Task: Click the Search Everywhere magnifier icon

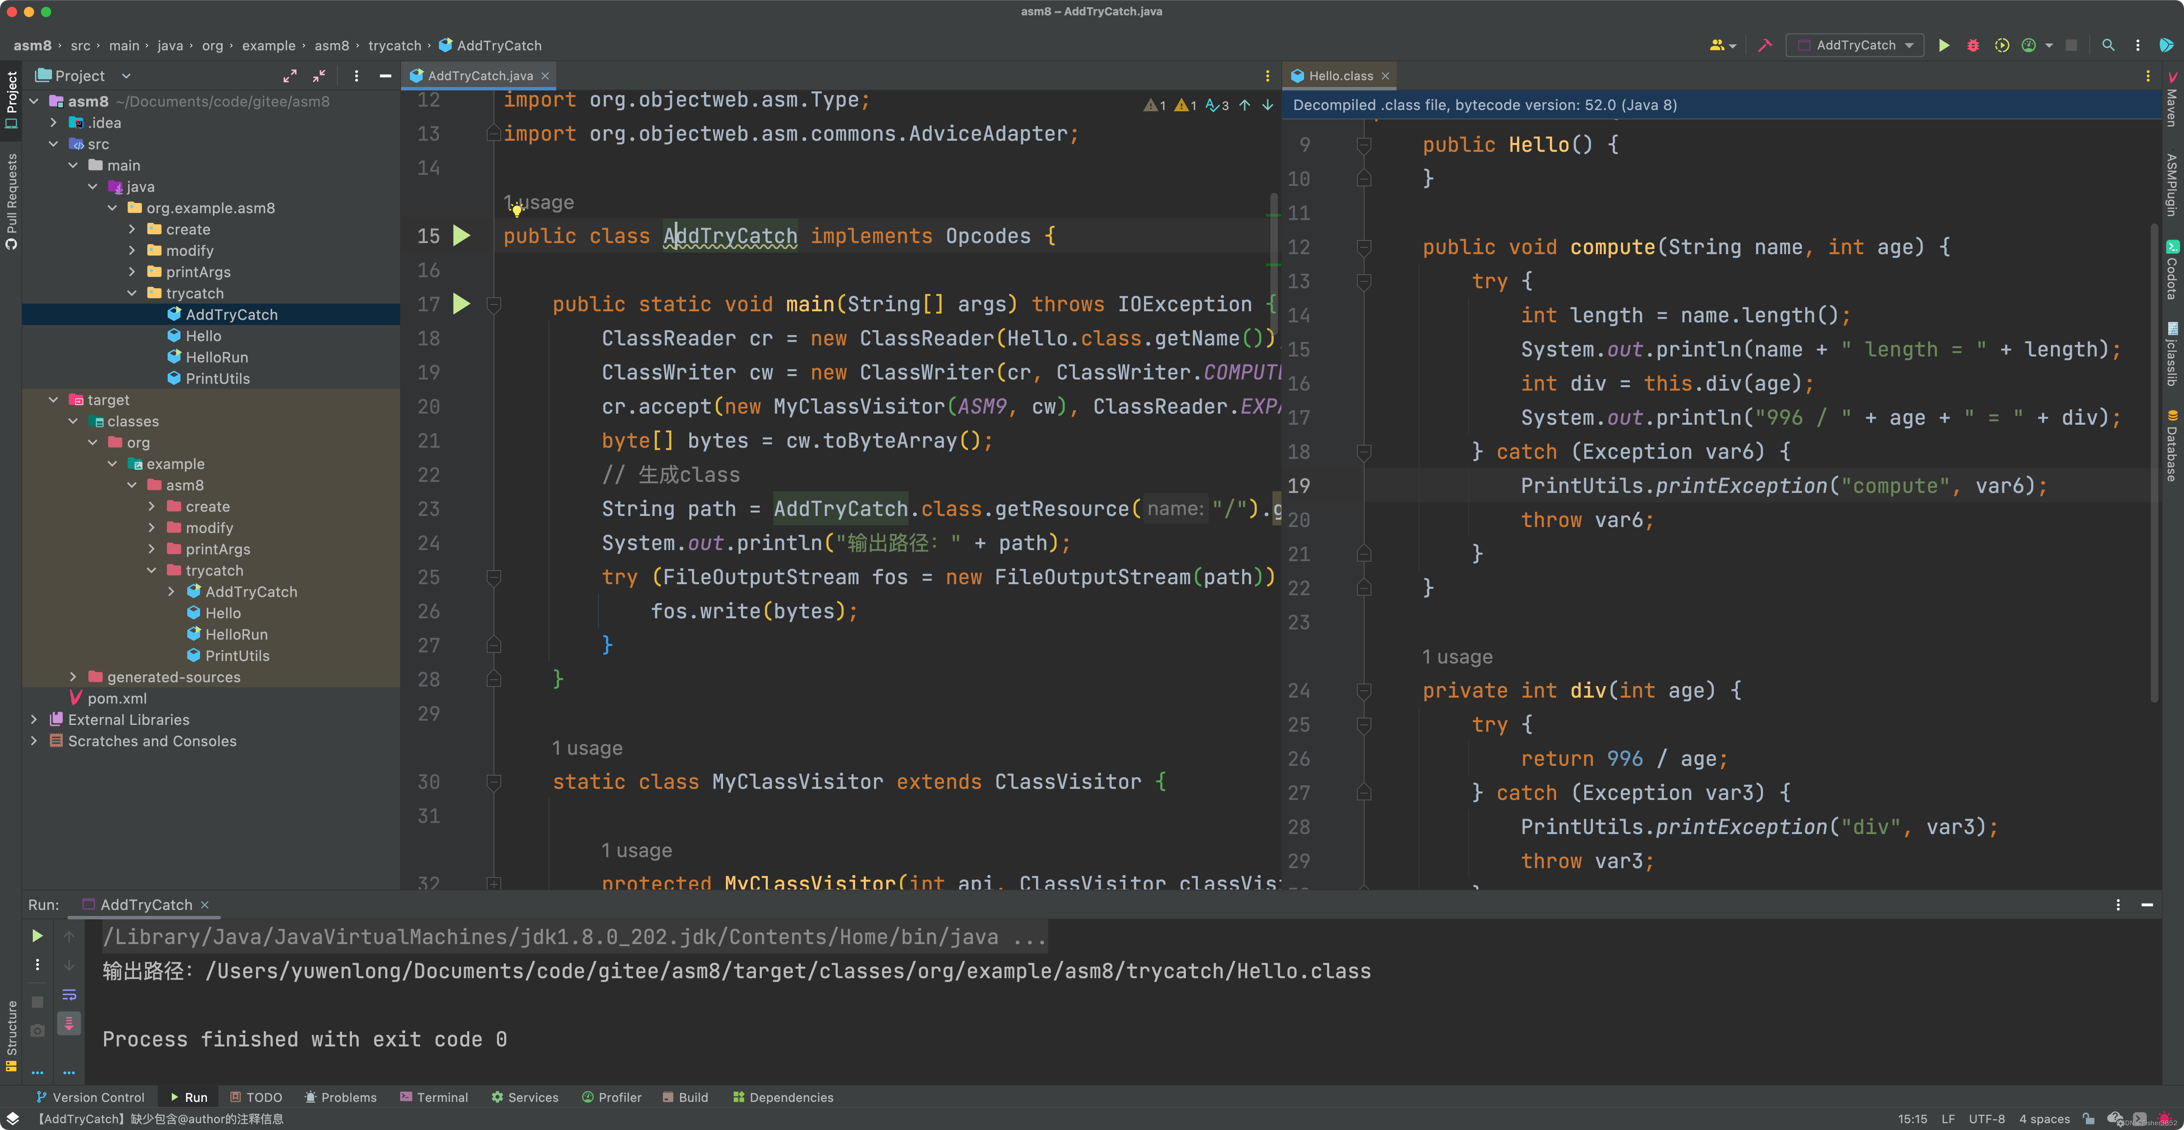Action: (2108, 46)
